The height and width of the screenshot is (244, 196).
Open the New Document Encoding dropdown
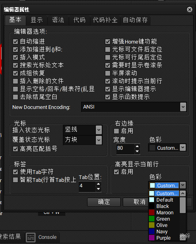point(183,107)
